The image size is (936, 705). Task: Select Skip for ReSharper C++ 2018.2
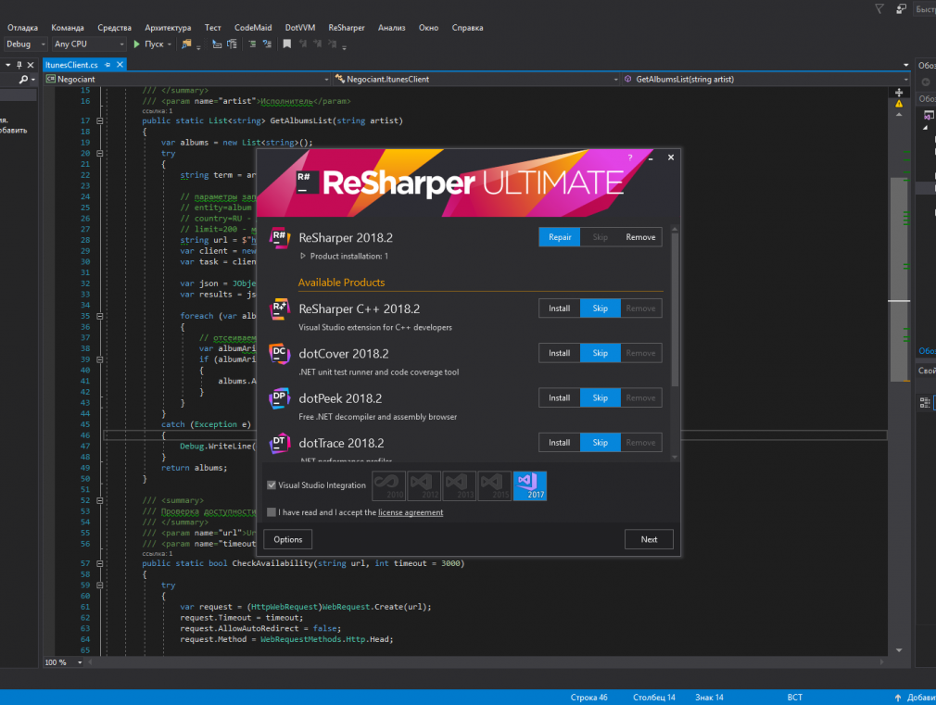[x=600, y=308]
